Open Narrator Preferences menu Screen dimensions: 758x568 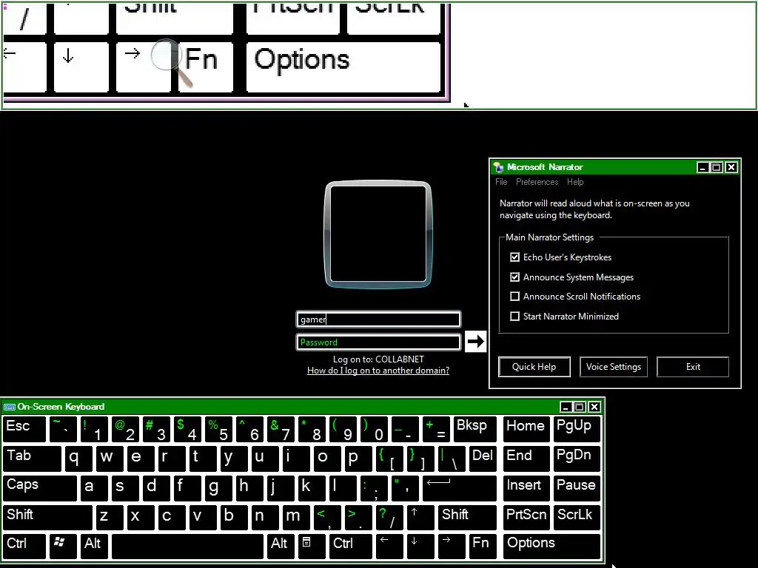[x=537, y=182]
